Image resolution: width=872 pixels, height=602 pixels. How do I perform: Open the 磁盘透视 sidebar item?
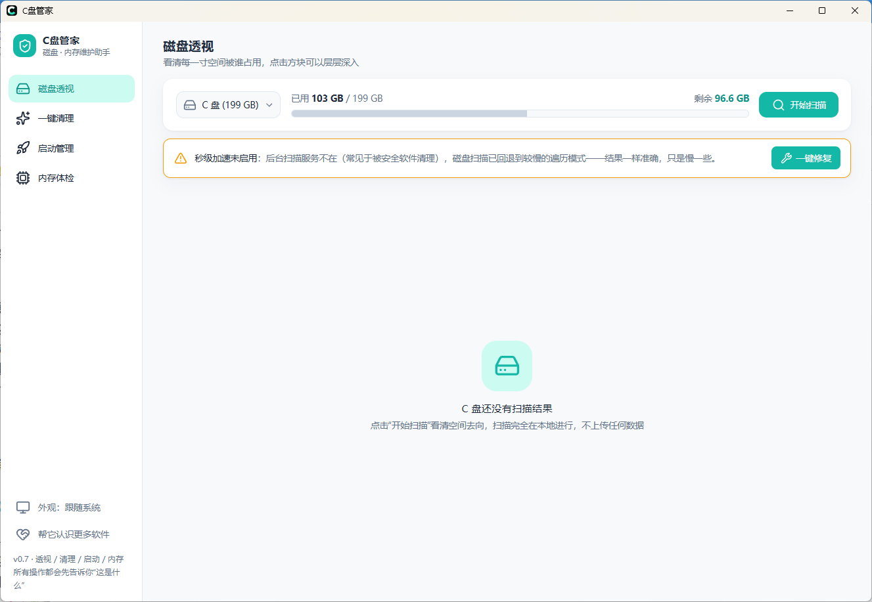(x=72, y=89)
